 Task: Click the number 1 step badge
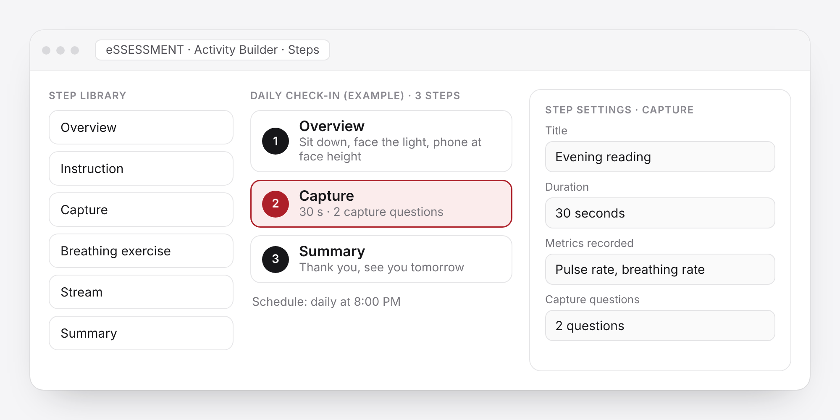(276, 141)
